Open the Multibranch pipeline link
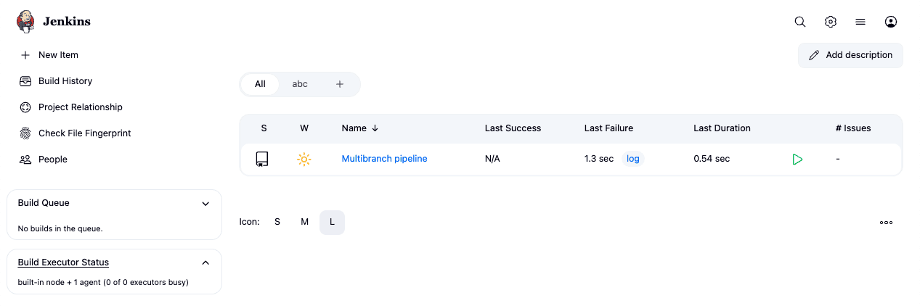Viewport: 920px width, 306px height. tap(384, 159)
